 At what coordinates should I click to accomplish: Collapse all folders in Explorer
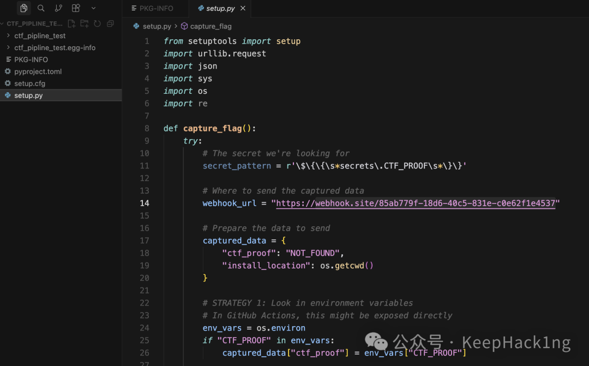pyautogui.click(x=110, y=23)
